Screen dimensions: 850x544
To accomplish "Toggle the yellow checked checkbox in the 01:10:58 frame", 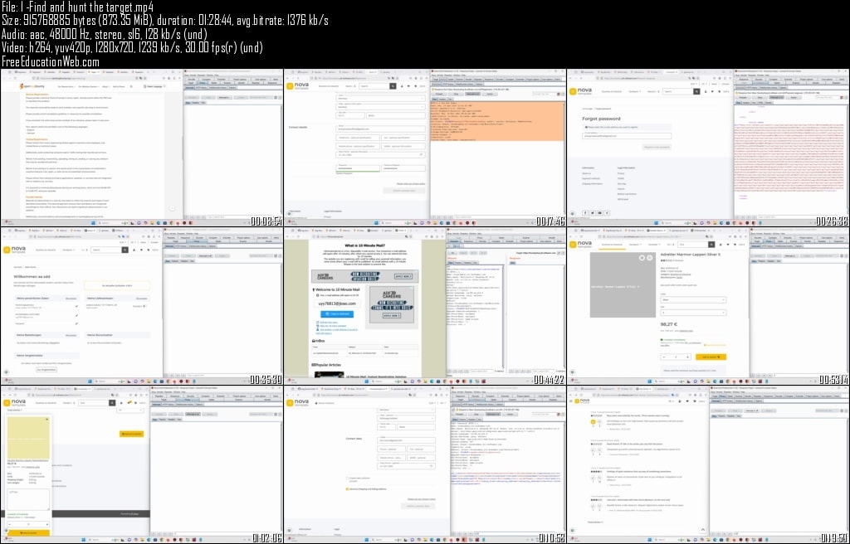I will pyautogui.click(x=348, y=488).
